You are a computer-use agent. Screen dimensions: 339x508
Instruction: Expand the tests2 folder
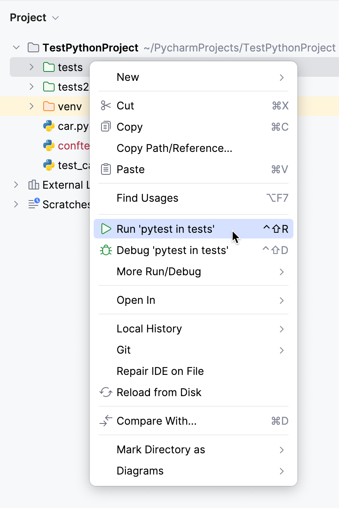pyautogui.click(x=31, y=87)
